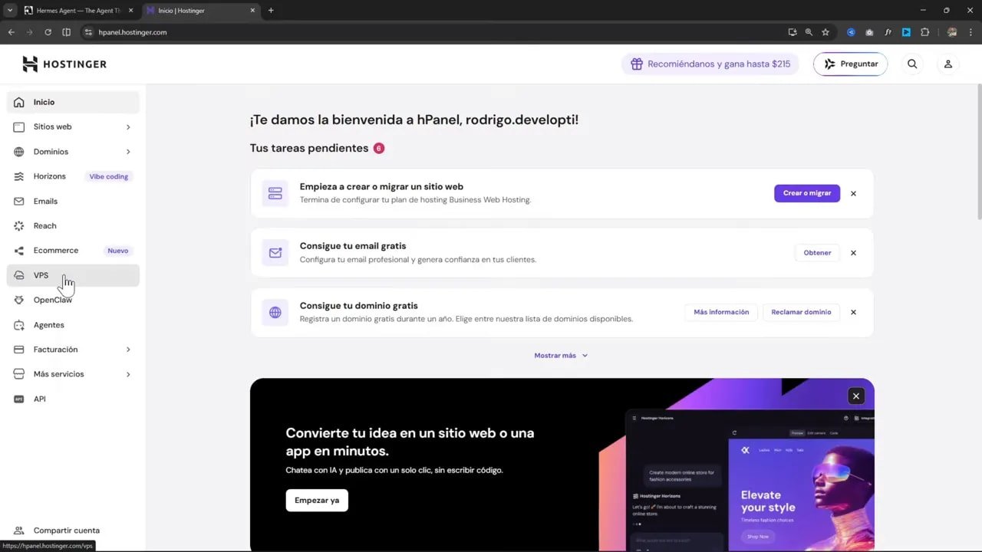
Task: Open the API menu item
Action: [73, 399]
